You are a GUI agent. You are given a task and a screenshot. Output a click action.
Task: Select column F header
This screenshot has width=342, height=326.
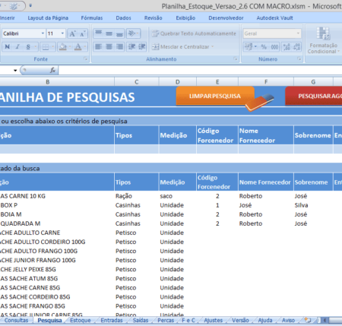266,82
